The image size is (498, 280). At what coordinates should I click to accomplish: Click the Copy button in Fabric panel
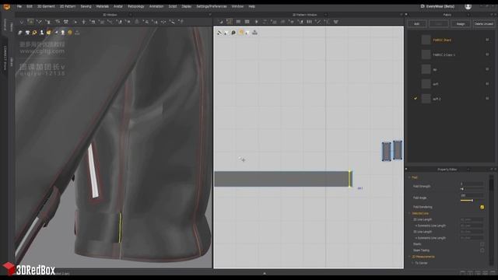pyautogui.click(x=439, y=24)
